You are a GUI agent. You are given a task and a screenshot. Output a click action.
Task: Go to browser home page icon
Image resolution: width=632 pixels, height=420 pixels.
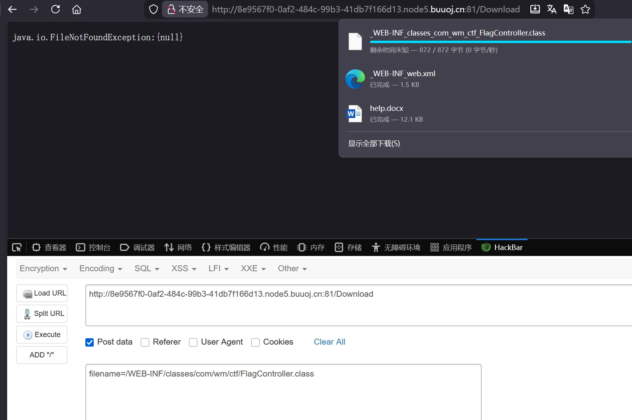click(x=77, y=9)
